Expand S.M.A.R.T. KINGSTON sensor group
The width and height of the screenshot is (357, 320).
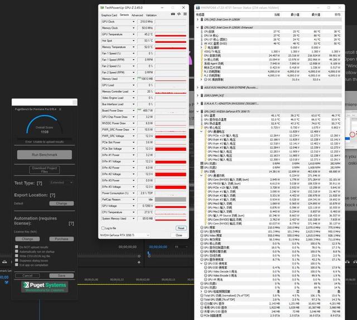tap(197, 103)
